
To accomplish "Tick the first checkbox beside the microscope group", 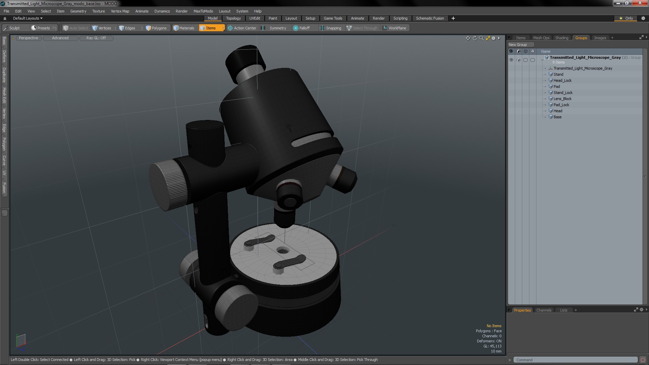I will [x=525, y=60].
